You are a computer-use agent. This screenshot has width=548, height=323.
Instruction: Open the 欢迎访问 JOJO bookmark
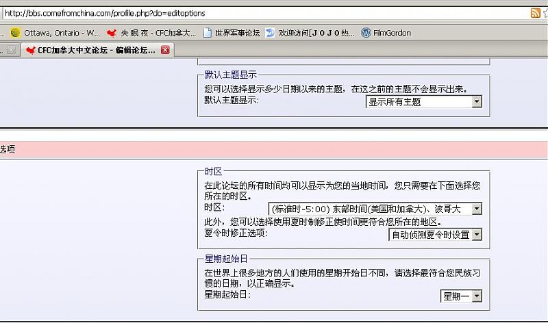tap(310, 32)
